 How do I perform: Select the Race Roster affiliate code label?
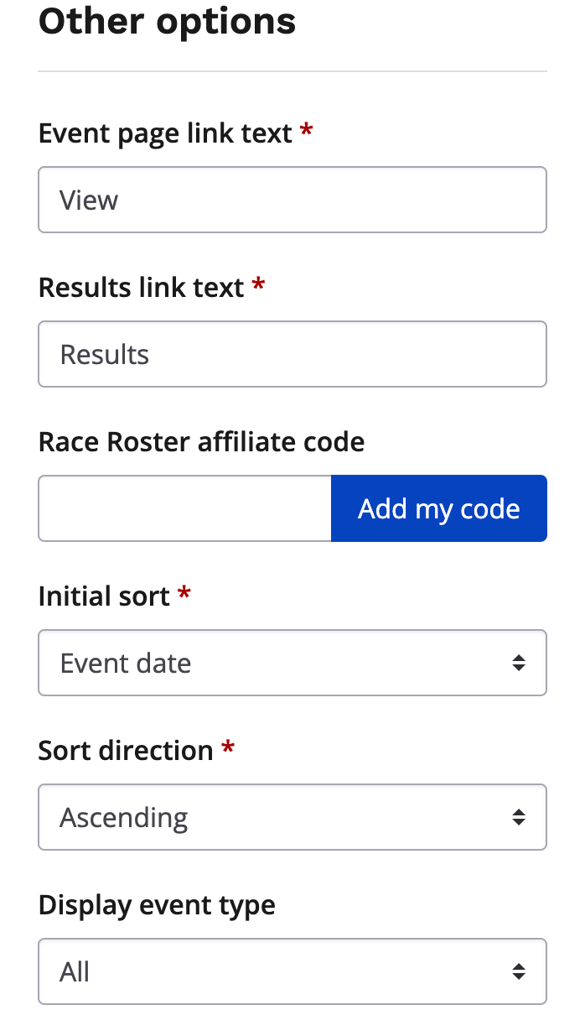(201, 442)
